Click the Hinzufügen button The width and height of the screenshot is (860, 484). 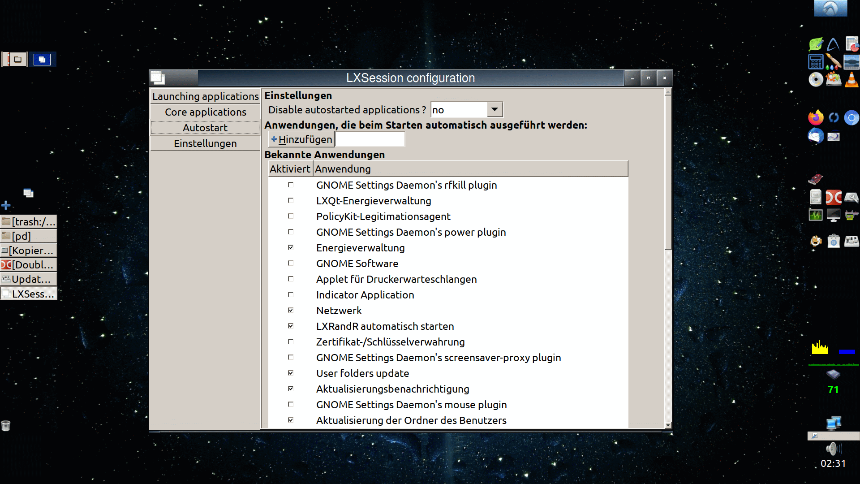[301, 139]
